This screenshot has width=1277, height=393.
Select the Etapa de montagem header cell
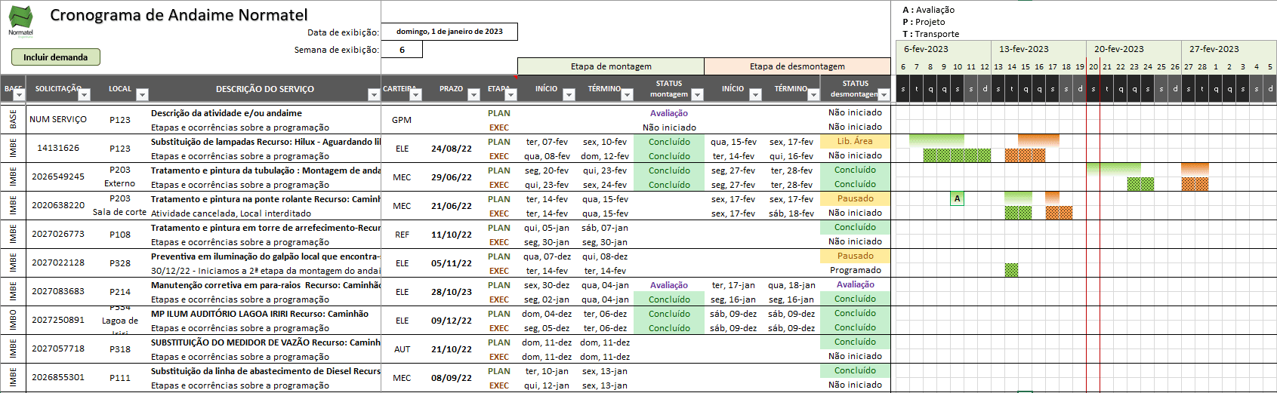[611, 66]
